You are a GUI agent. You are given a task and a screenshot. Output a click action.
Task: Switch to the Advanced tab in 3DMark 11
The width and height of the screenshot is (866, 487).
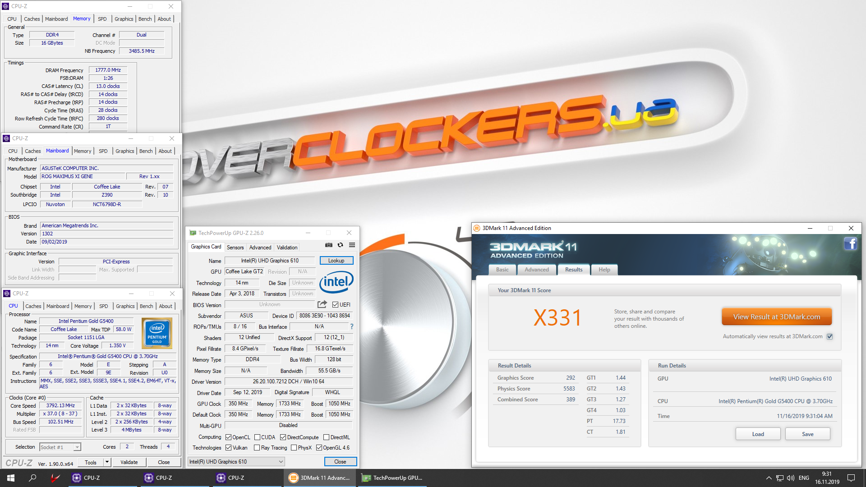537,270
